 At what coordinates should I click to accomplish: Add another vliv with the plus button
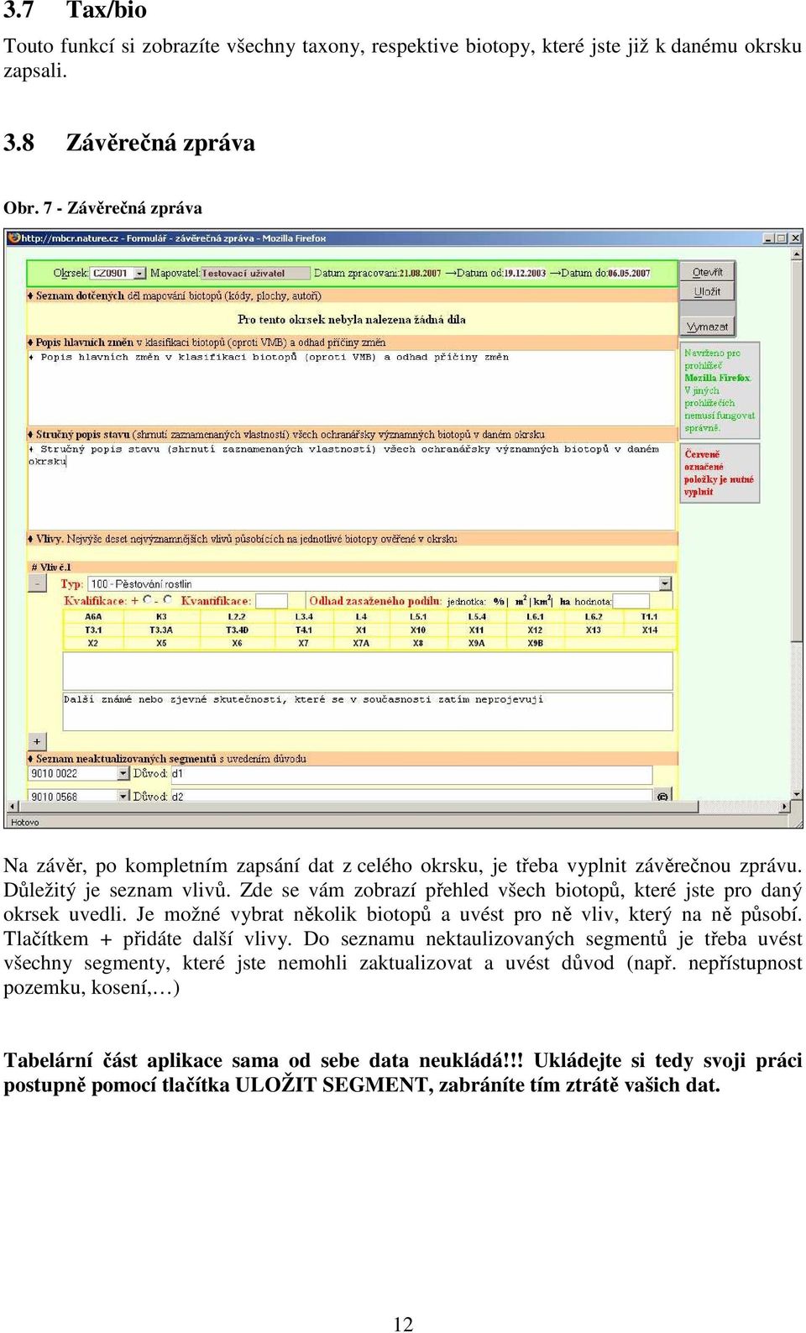37,741
